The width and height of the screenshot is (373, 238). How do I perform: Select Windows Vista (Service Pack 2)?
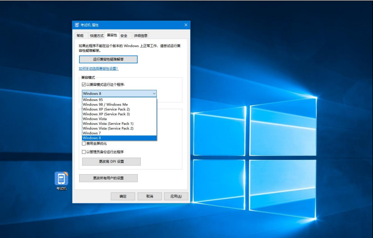coord(119,128)
